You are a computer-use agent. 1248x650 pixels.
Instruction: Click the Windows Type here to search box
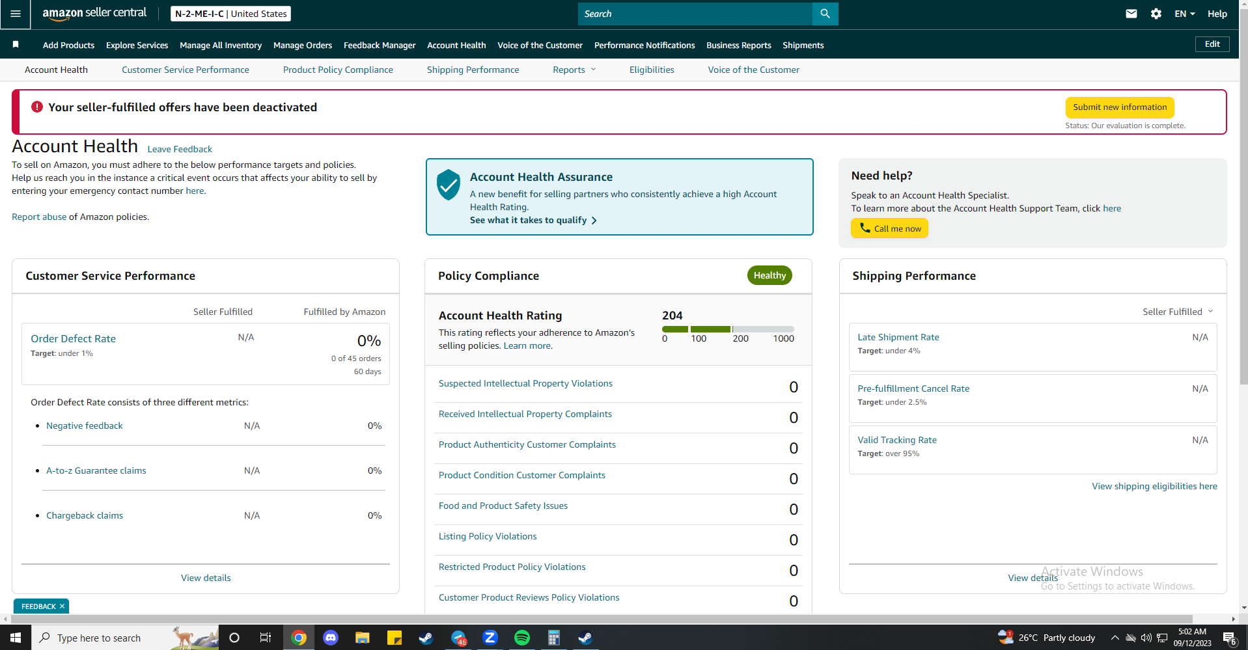click(x=125, y=638)
